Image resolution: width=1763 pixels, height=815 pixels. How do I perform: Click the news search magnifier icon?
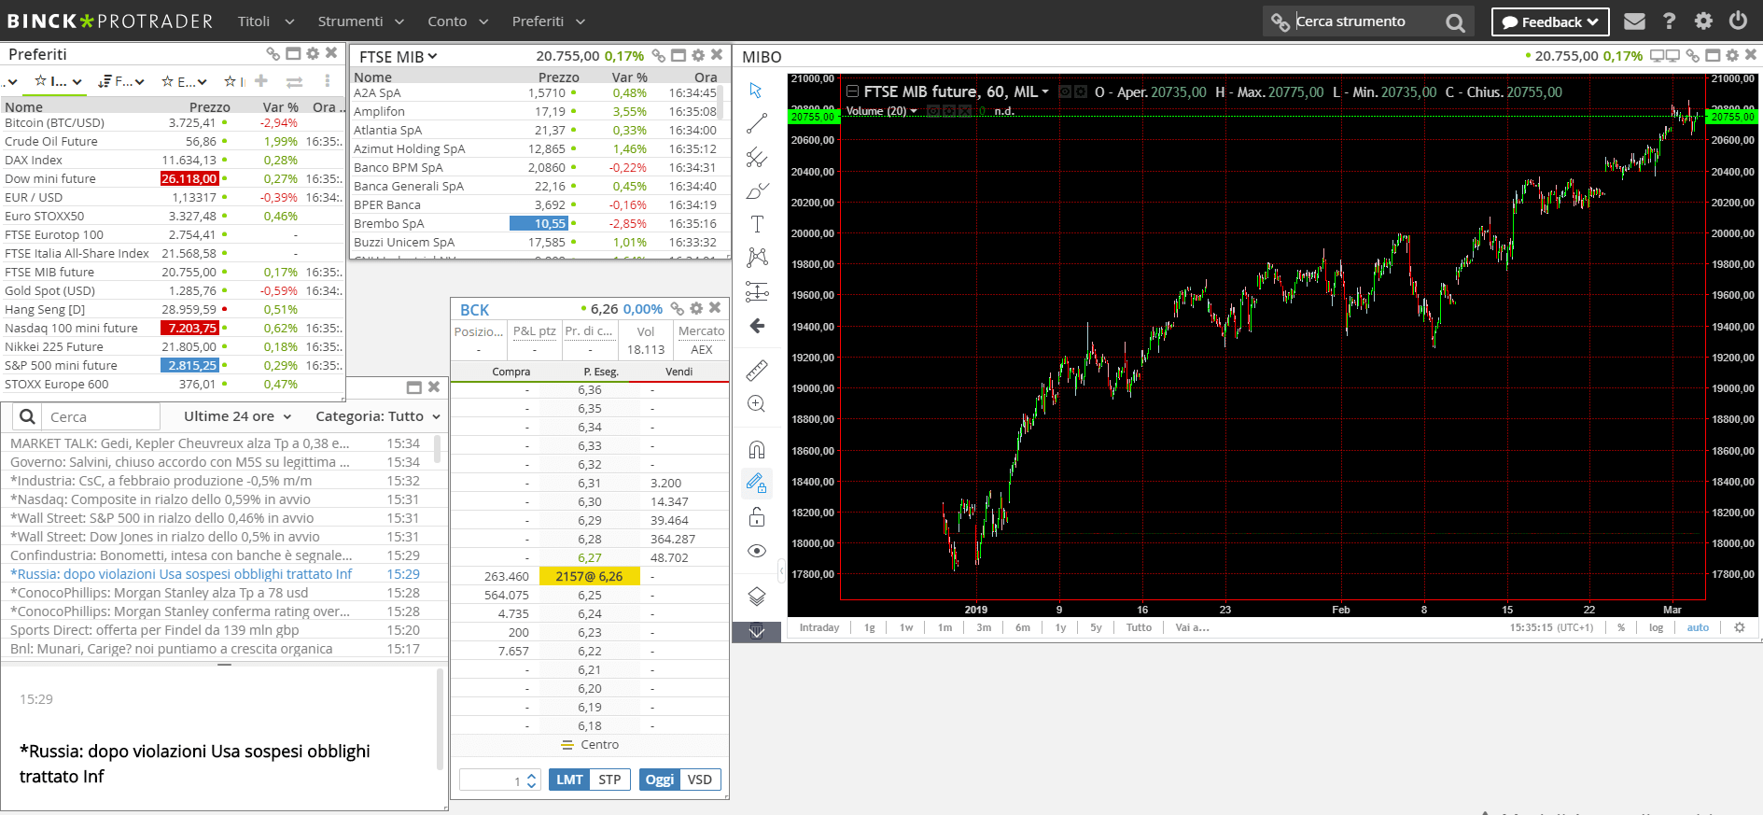coord(28,416)
